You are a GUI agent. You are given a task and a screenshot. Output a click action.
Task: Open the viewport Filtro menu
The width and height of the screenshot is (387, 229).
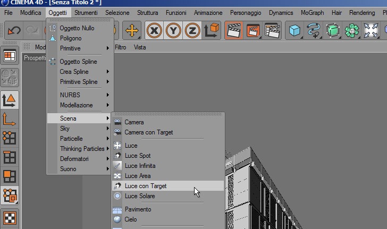121,47
